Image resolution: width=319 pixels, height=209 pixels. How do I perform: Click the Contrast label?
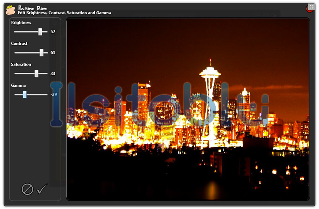pyautogui.click(x=19, y=44)
